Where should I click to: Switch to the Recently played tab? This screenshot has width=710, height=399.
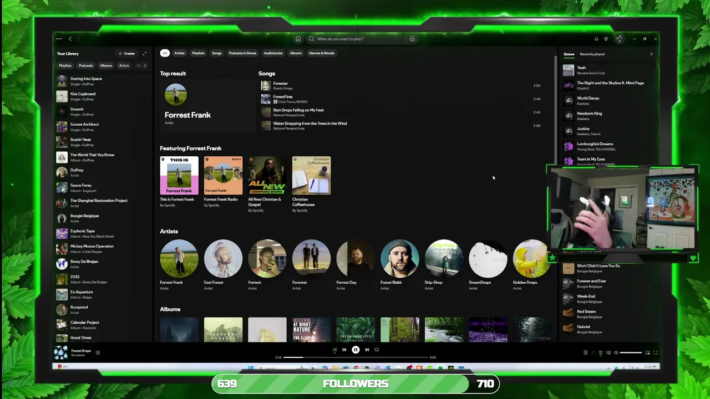[x=592, y=54]
